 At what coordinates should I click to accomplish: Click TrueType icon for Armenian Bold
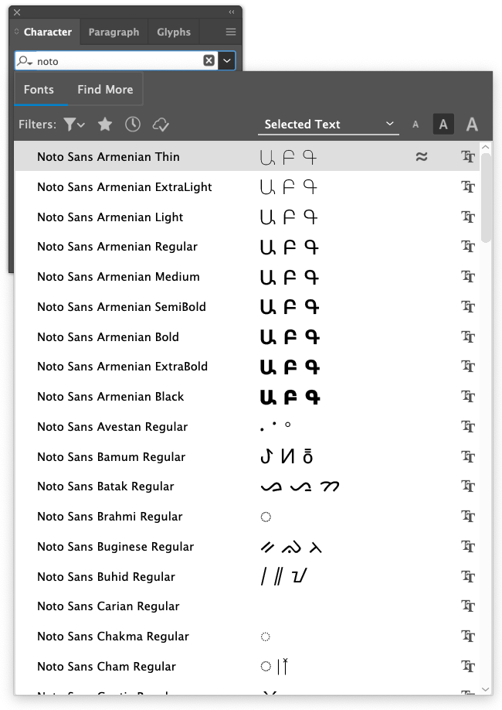(x=467, y=336)
